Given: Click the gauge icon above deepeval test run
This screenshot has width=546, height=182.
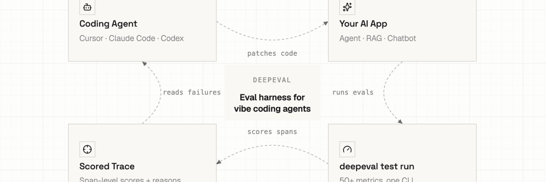Looking at the screenshot, I should (x=347, y=149).
